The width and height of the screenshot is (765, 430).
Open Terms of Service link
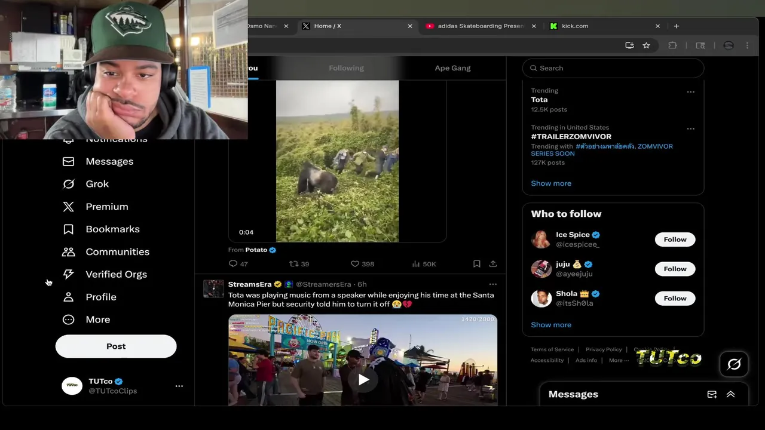[x=552, y=349]
